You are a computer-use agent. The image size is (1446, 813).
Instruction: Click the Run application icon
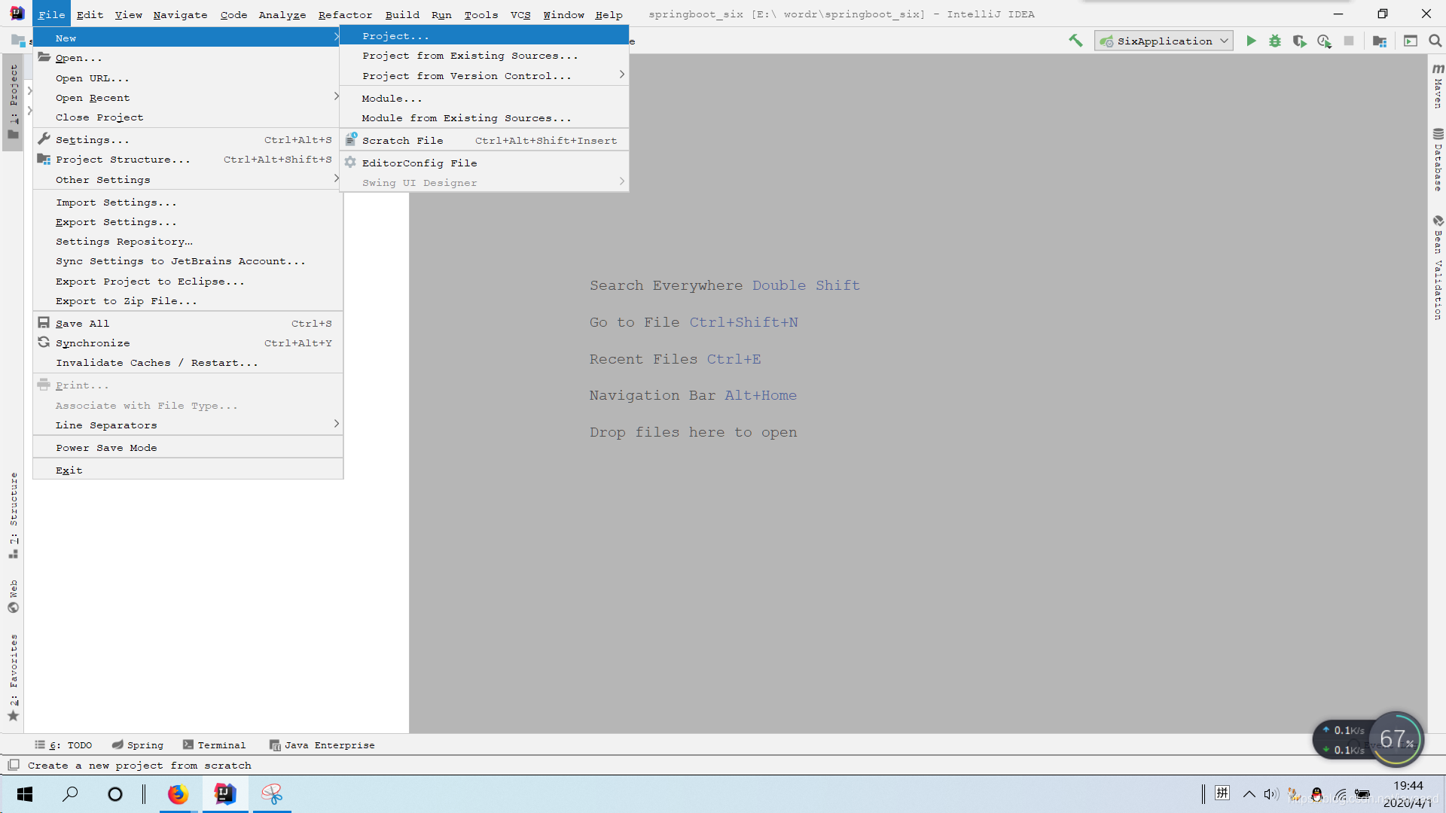click(x=1252, y=41)
